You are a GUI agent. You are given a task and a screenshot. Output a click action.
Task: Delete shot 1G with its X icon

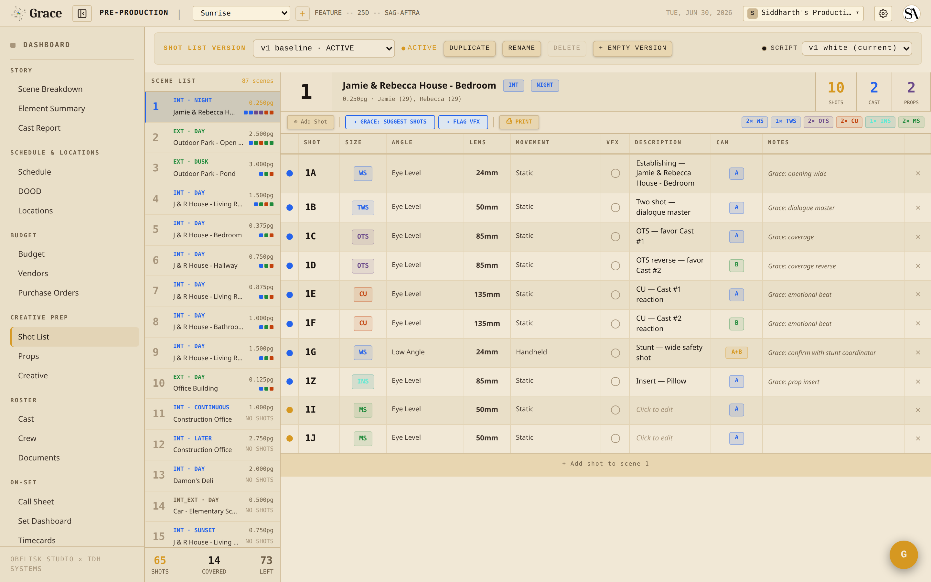click(918, 352)
